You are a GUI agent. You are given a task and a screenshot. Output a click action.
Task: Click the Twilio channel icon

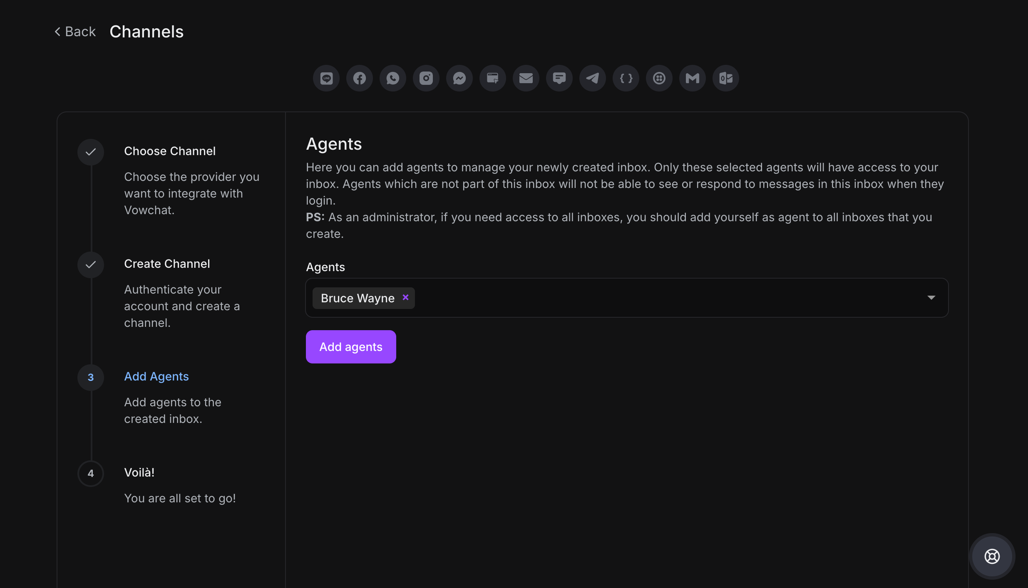click(659, 78)
